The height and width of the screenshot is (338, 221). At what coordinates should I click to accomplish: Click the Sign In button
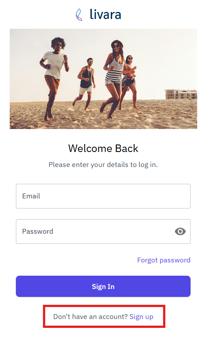103,286
